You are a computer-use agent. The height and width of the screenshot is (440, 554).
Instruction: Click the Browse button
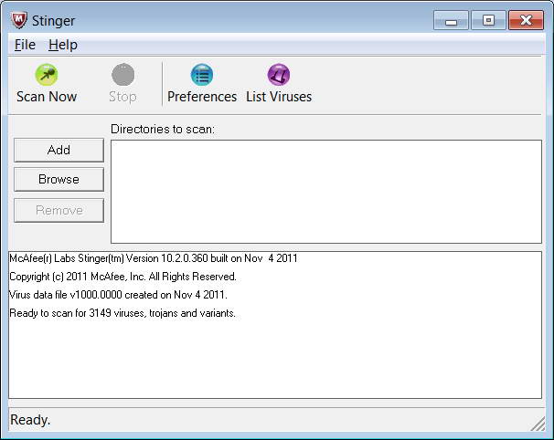click(59, 180)
